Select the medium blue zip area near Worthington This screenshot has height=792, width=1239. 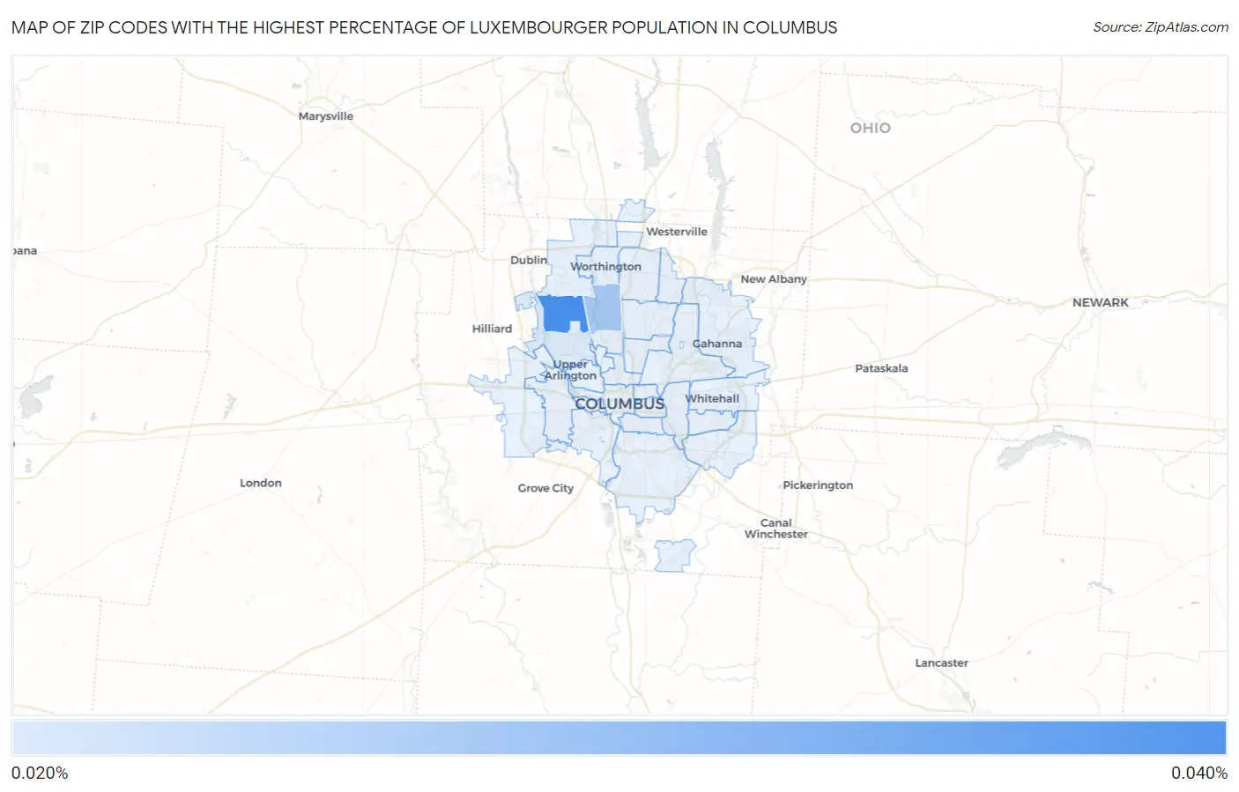(x=606, y=307)
